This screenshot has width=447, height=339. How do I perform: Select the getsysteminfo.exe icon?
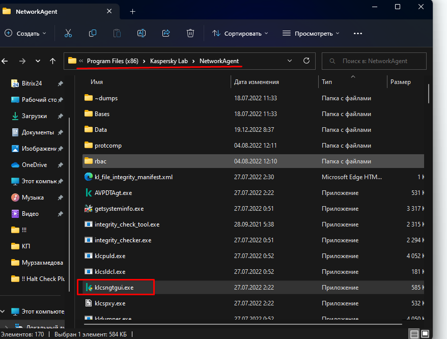(x=89, y=208)
